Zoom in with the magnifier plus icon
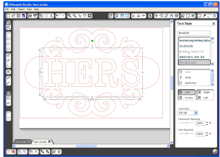220x157 pixels. click(x=69, y=15)
